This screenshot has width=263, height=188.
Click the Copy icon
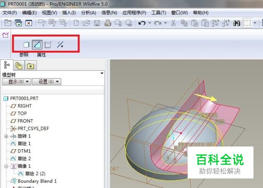click(x=184, y=23)
